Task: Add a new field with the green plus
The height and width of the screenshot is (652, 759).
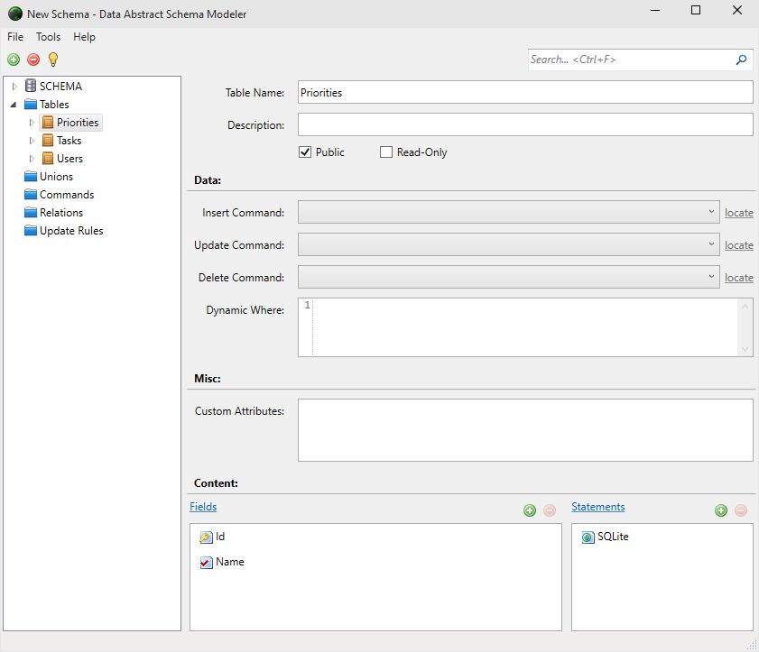Action: point(530,510)
